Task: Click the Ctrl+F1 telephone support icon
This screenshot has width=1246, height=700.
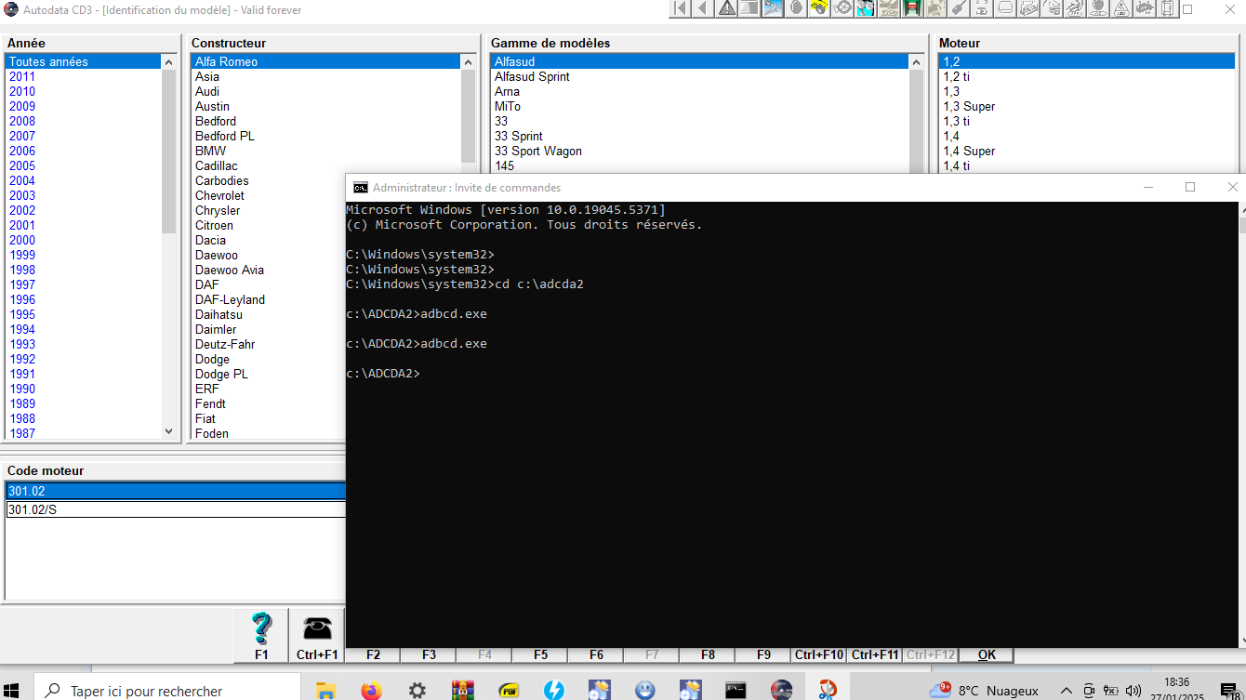Action: tap(317, 635)
